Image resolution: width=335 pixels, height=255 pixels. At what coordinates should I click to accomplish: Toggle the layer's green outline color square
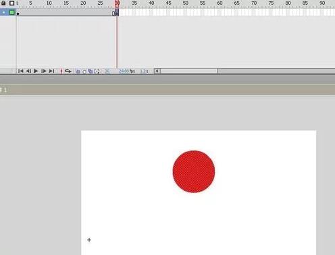11,12
